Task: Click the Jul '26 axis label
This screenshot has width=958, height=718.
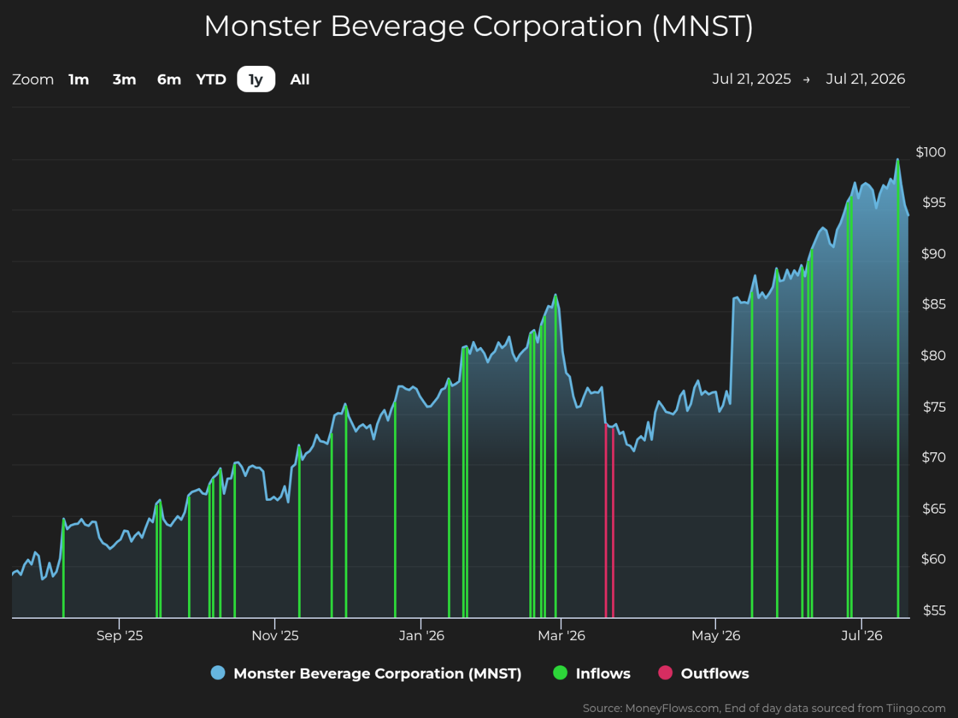Action: click(x=861, y=635)
